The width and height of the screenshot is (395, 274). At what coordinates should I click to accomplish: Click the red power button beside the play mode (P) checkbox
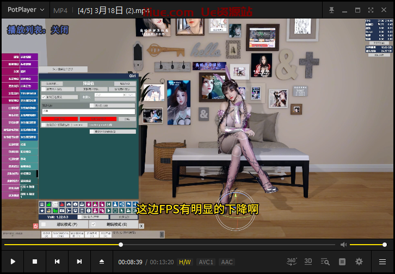(x=35, y=226)
